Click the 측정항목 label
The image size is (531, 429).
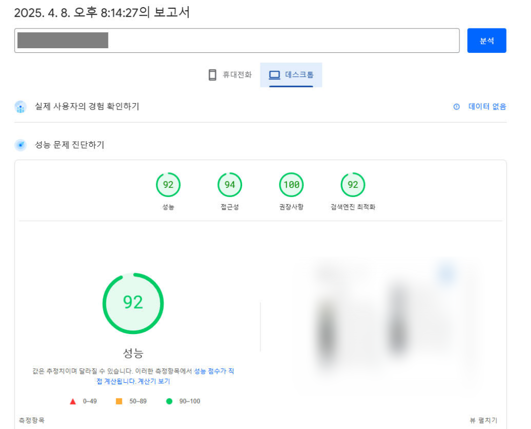(x=32, y=421)
